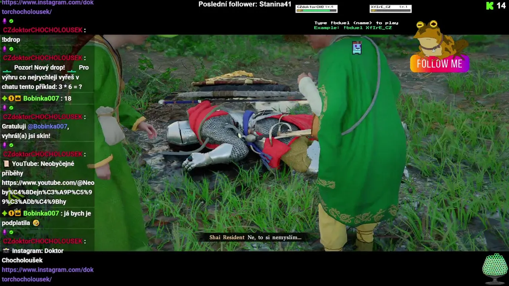Click purple mic badge above the !bdrop message
The width and height of the screenshot is (509, 286).
pyautogui.click(x=5, y=21)
